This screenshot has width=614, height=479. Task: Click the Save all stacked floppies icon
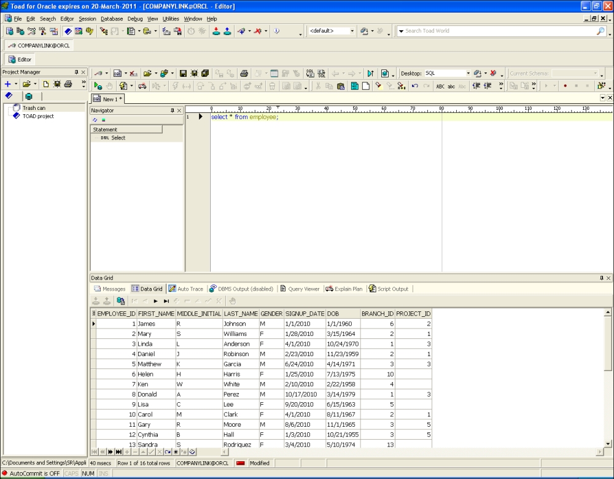(x=205, y=73)
